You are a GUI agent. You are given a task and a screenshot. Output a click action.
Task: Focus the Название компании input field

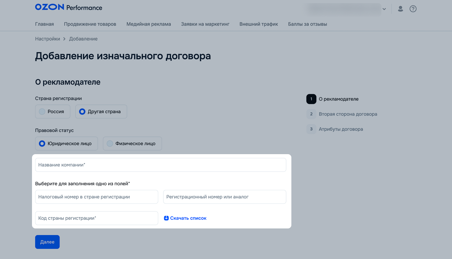pyautogui.click(x=160, y=165)
